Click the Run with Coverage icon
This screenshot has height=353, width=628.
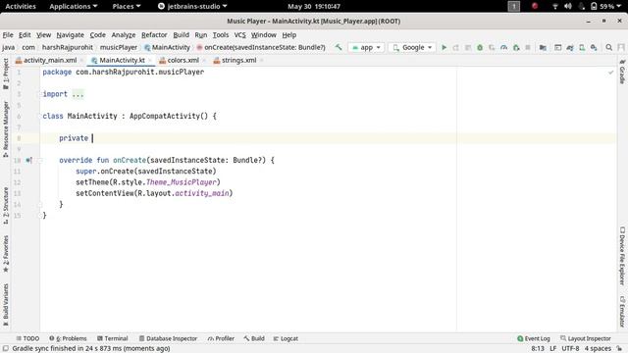pos(492,47)
